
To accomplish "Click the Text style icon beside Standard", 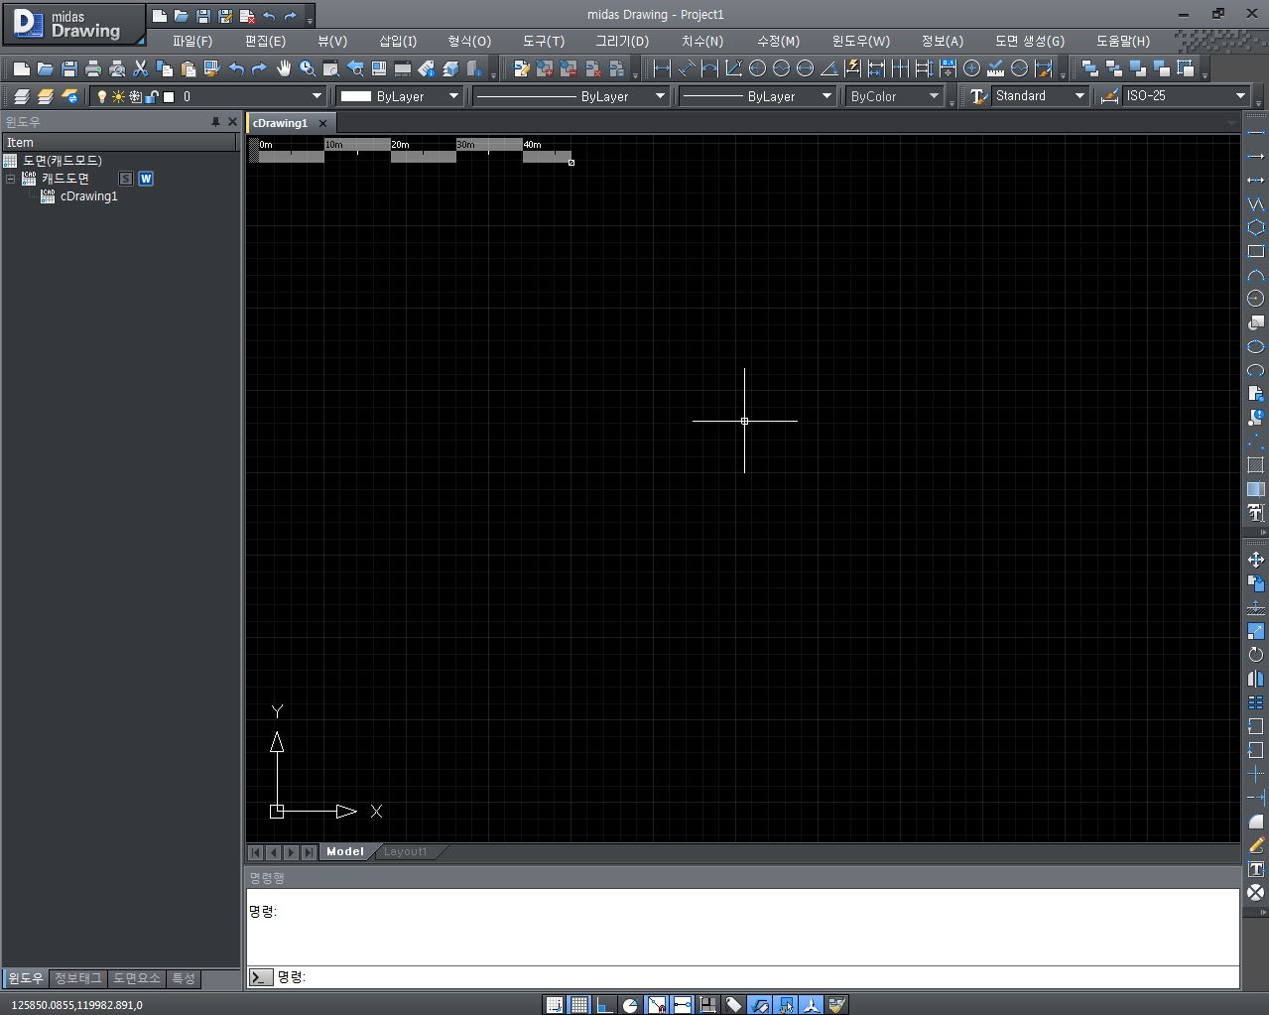I will (x=978, y=96).
